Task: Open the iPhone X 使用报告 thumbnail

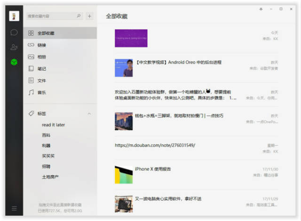Action: click(124, 175)
